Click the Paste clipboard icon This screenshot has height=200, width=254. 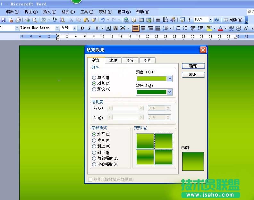pos(86,20)
